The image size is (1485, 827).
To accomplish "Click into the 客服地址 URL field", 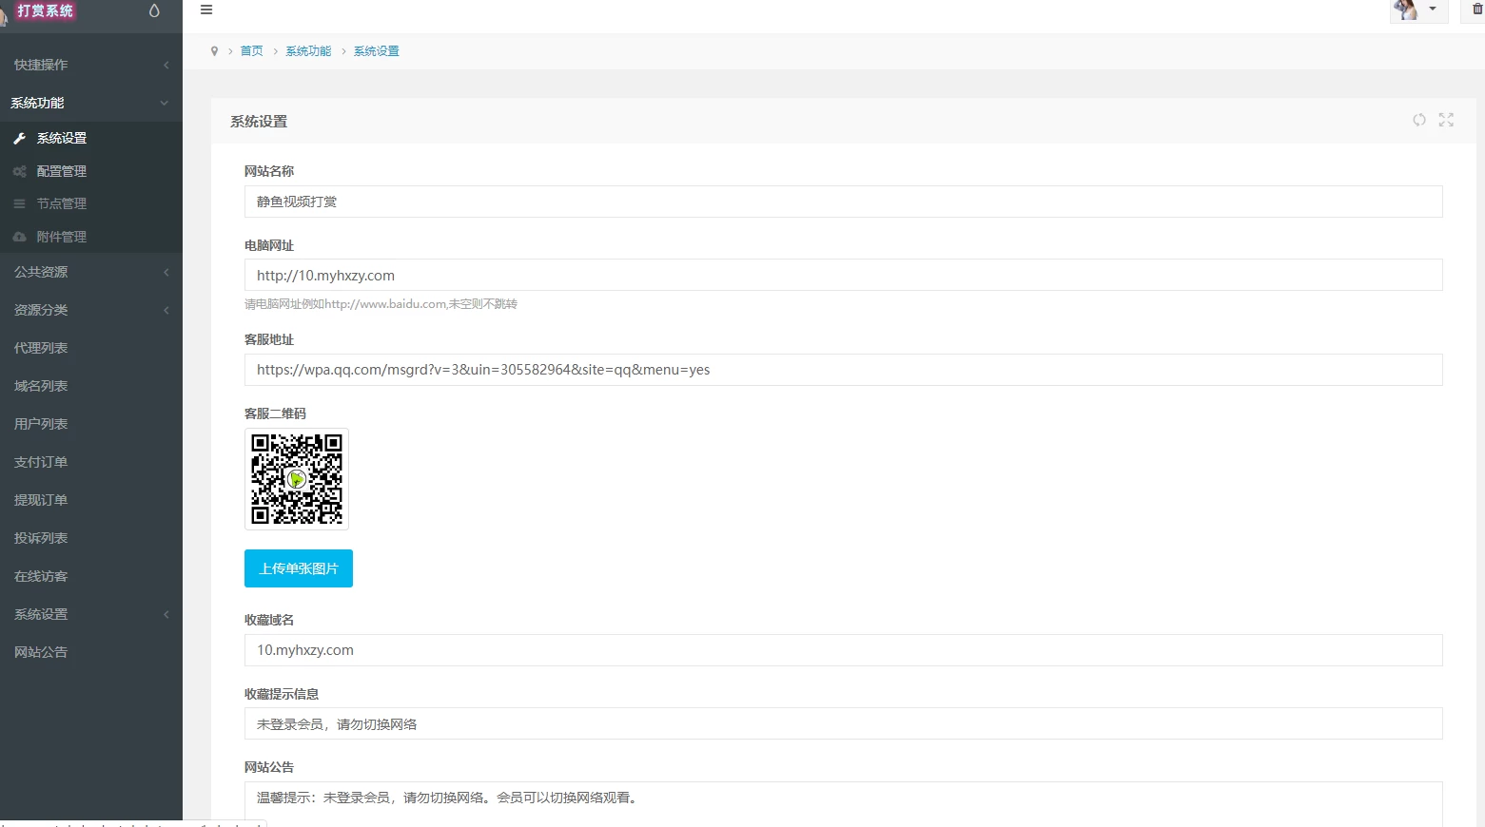I will coord(843,370).
